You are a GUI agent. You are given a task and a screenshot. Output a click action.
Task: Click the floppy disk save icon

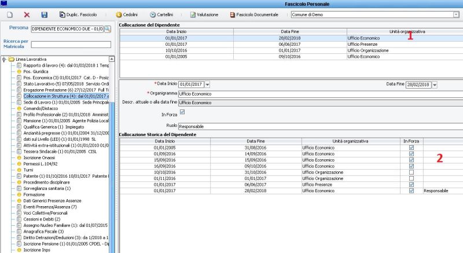point(45,14)
